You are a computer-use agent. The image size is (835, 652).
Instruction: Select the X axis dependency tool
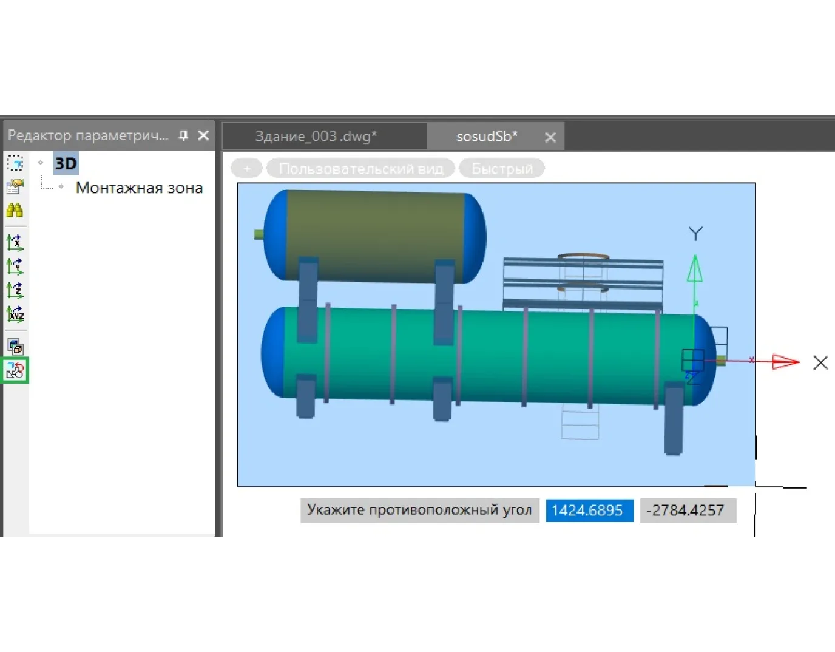[x=15, y=243]
